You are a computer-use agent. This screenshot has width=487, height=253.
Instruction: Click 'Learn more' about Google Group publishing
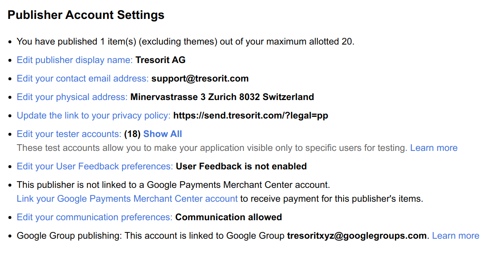455,236
